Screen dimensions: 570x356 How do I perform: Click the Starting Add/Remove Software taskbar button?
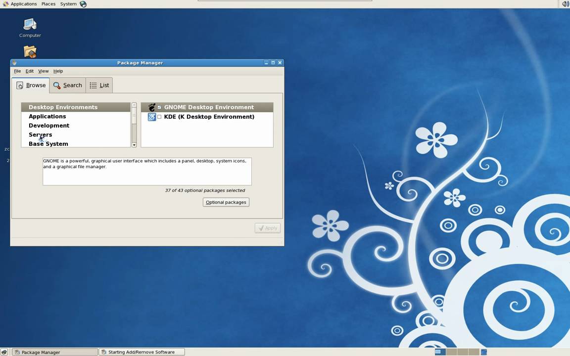(142, 352)
